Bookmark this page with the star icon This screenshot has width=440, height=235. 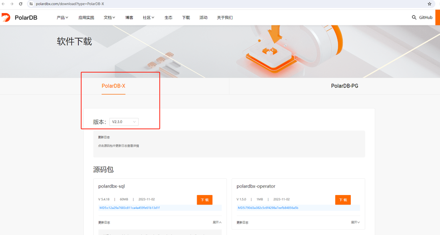[429, 4]
